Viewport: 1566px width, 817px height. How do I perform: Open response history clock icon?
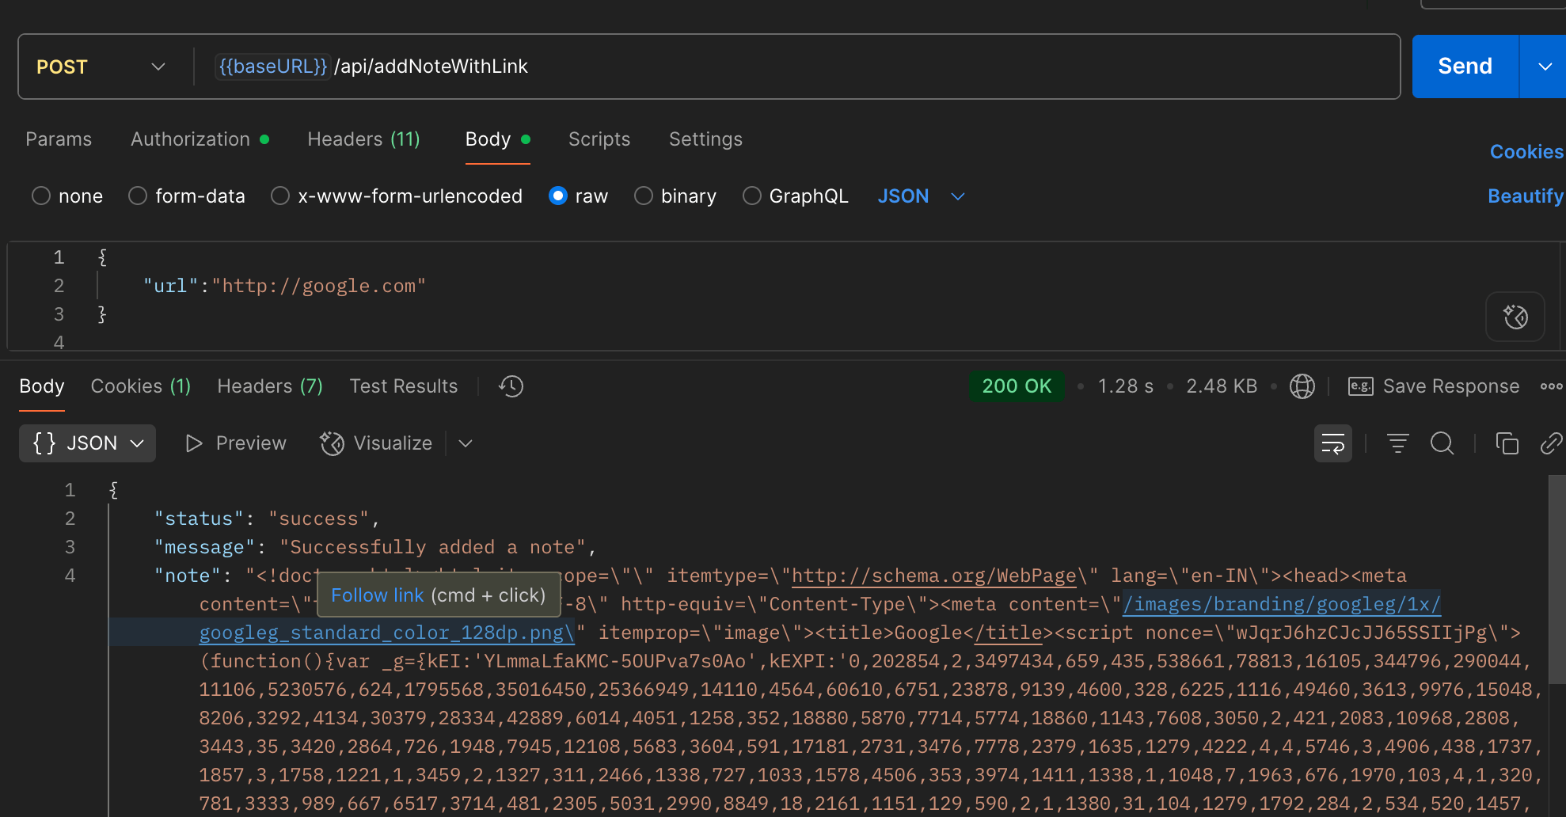[x=511, y=386]
